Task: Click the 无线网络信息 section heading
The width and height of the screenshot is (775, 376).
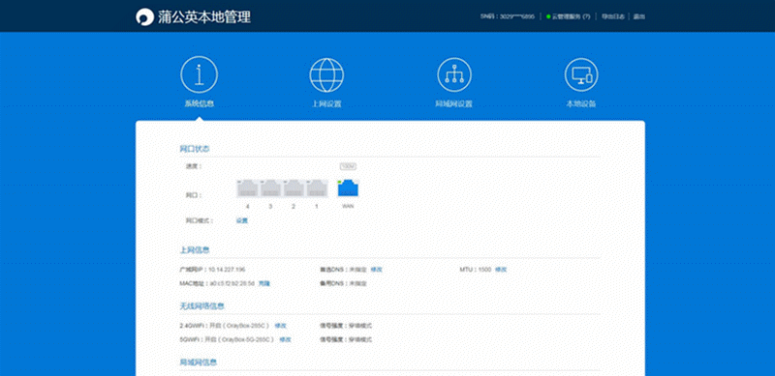Action: pos(202,306)
